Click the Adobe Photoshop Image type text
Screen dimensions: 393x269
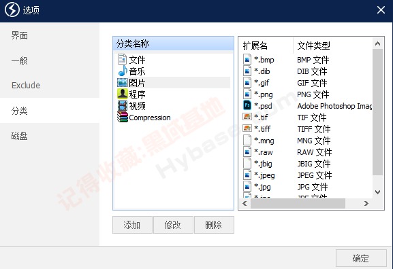[x=334, y=106]
